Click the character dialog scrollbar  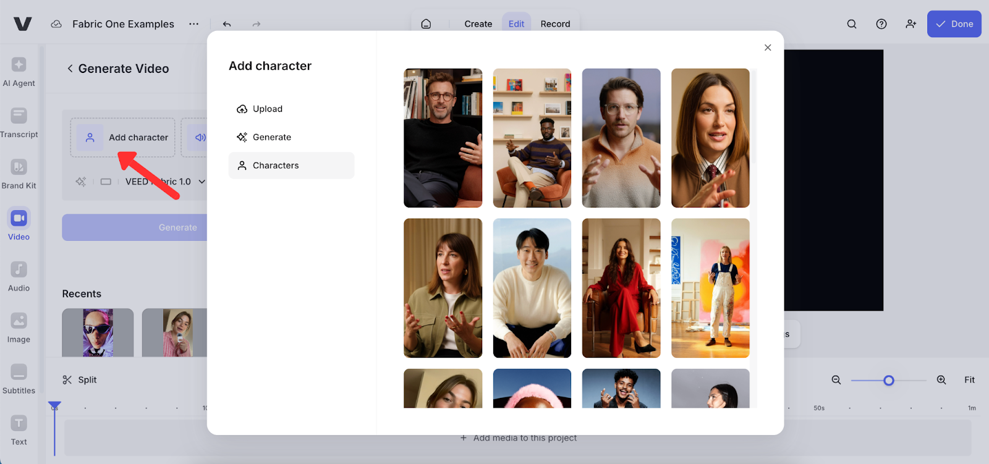pos(754,117)
